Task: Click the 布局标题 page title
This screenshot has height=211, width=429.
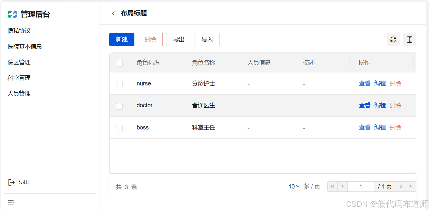Action: tap(134, 13)
